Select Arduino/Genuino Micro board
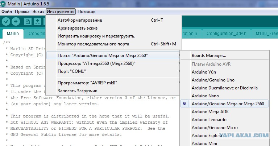278x146 pixels. tap(224, 128)
